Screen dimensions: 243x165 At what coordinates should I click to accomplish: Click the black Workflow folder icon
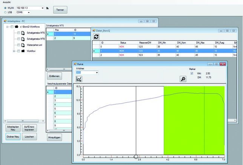(x=23, y=51)
